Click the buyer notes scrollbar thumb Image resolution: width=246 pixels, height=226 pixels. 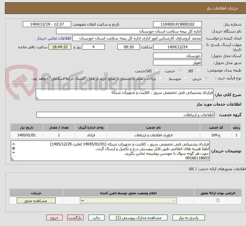[x=14, y=148]
